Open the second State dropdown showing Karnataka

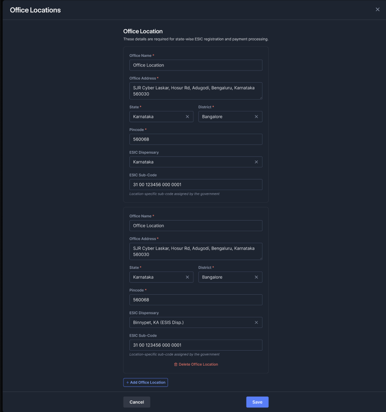point(157,277)
